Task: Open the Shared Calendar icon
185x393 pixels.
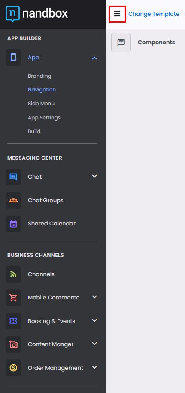Action: click(x=13, y=224)
